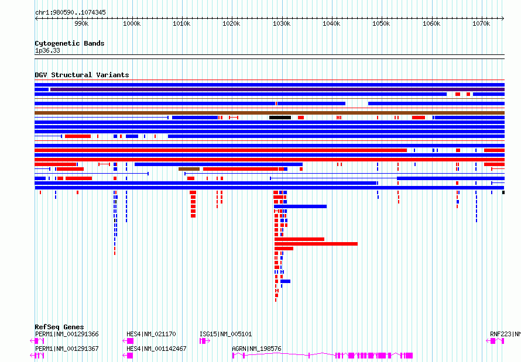Screen dimensions: 521x362
Task: Click the longest red bar in the stacked 1030k cluster
Action: pyautogui.click(x=316, y=244)
